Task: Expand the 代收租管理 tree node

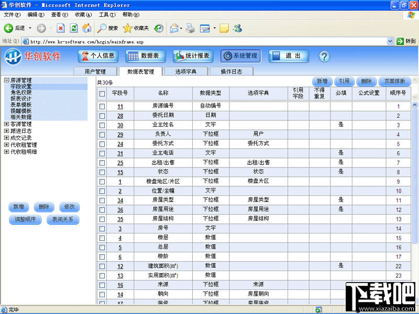Action: click(x=6, y=145)
